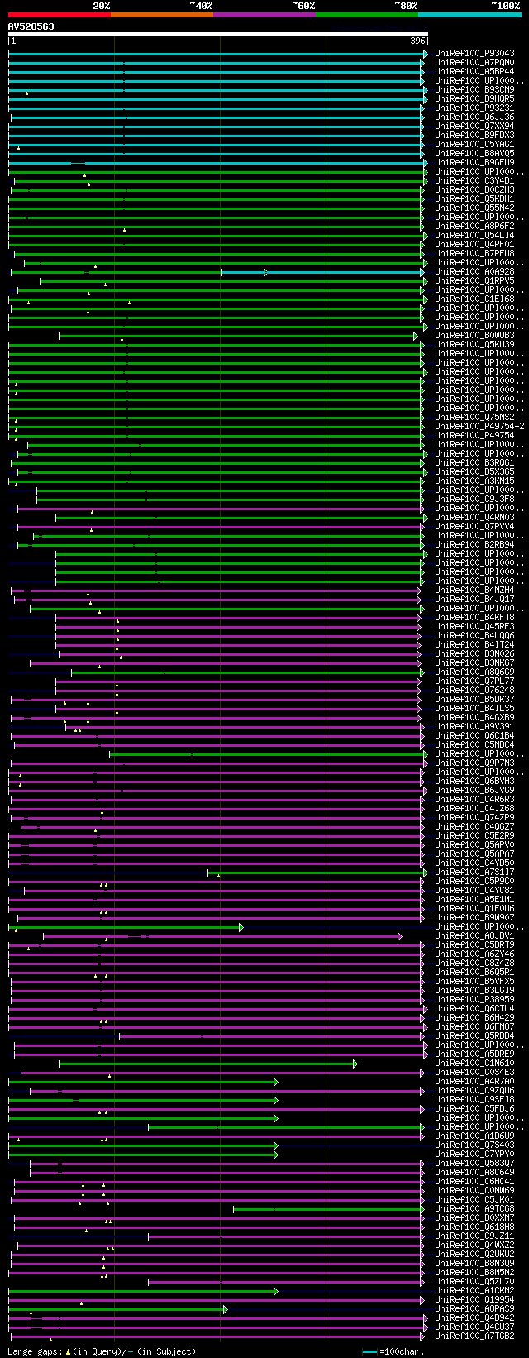The image size is (529, 1358).
Task: Open hit UniRef100_C1N610
Action: tap(474, 1064)
